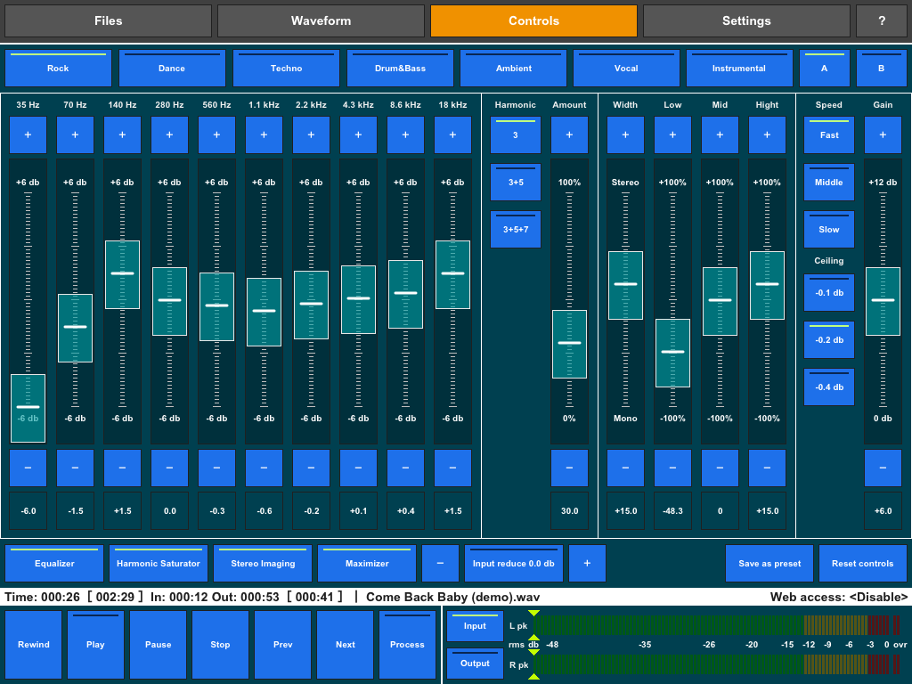Screen dimensions: 912x684
Task: Save current settings as preset
Action: [x=768, y=563]
